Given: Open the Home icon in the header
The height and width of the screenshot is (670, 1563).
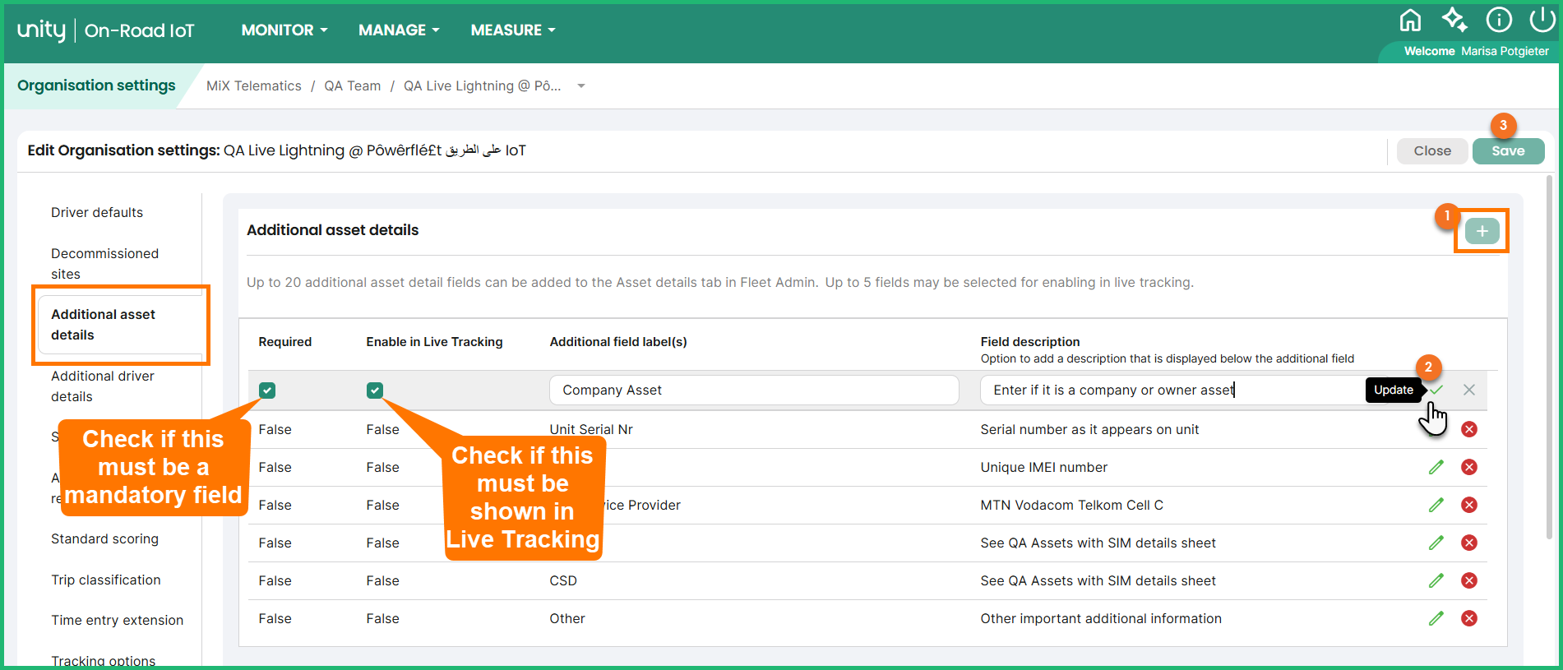Looking at the screenshot, I should [1410, 20].
